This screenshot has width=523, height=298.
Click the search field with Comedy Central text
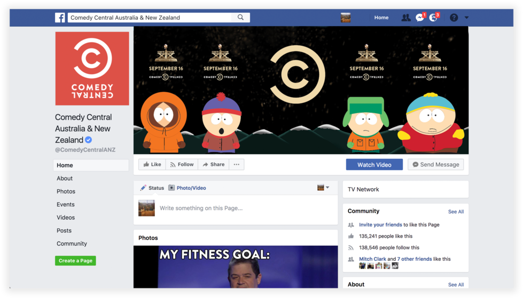[x=151, y=18]
